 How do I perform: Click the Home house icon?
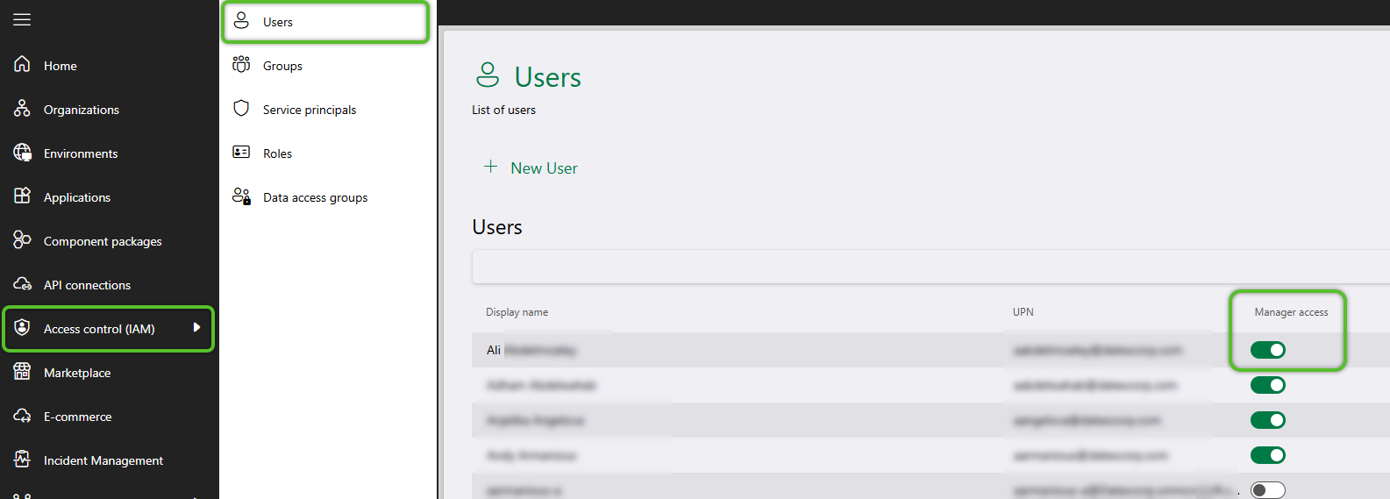22,64
